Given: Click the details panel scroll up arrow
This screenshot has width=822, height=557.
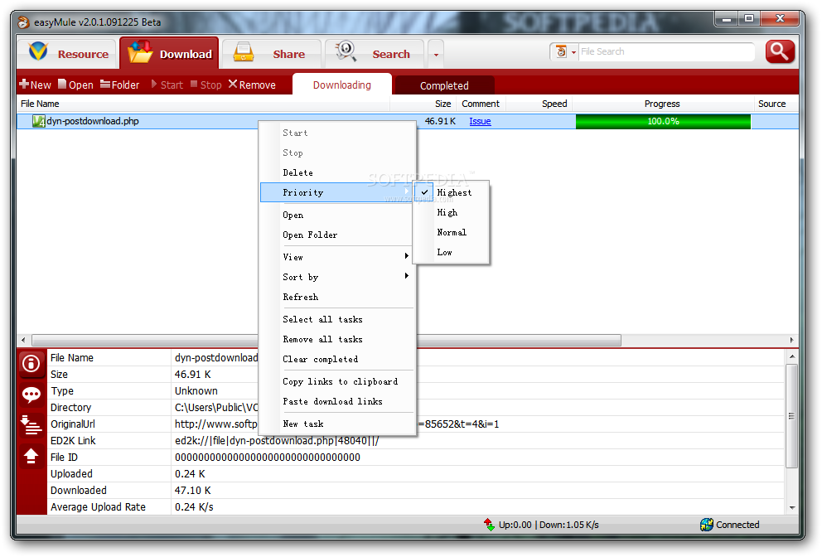Looking at the screenshot, I should click(791, 356).
